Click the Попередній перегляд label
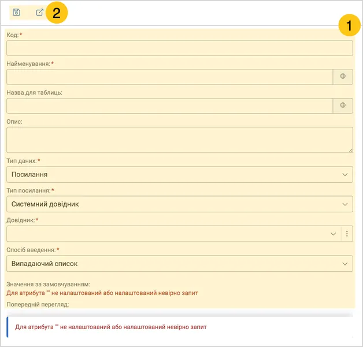The width and height of the screenshot is (363, 347). (38, 304)
